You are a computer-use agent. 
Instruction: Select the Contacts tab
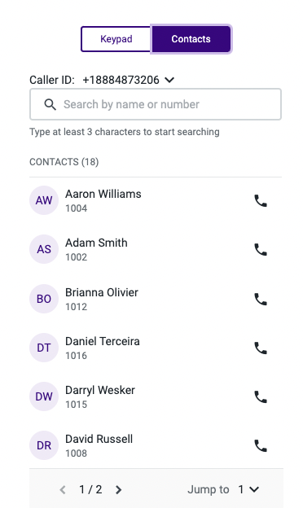(191, 39)
